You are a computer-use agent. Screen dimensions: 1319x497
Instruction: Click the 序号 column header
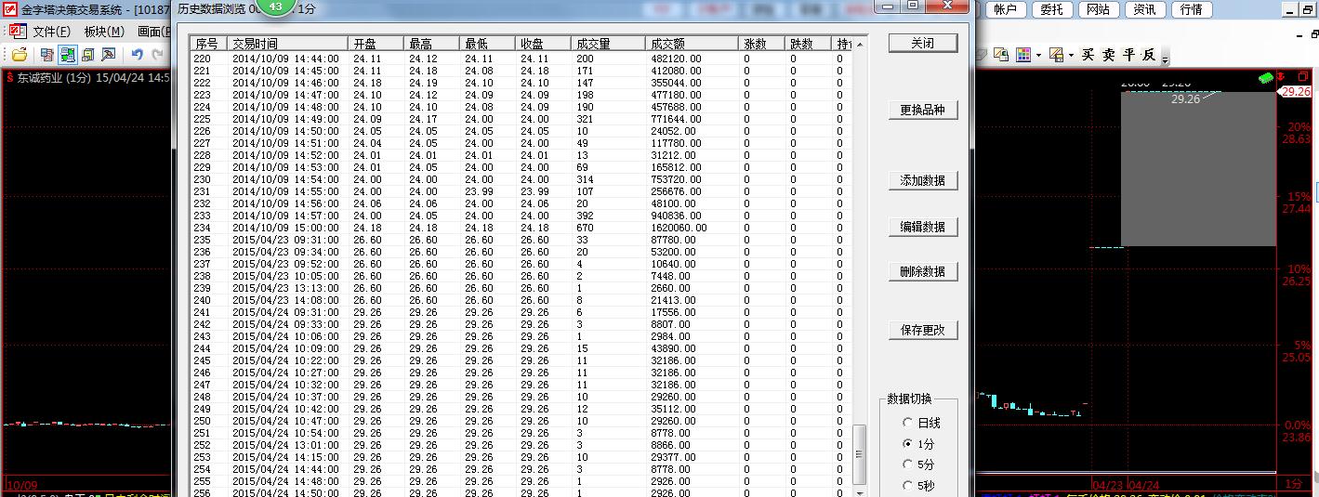coord(208,44)
